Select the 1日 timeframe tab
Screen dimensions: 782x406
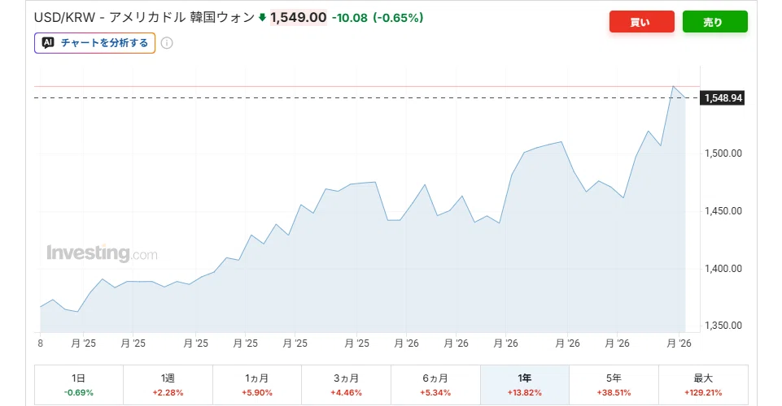tap(79, 385)
